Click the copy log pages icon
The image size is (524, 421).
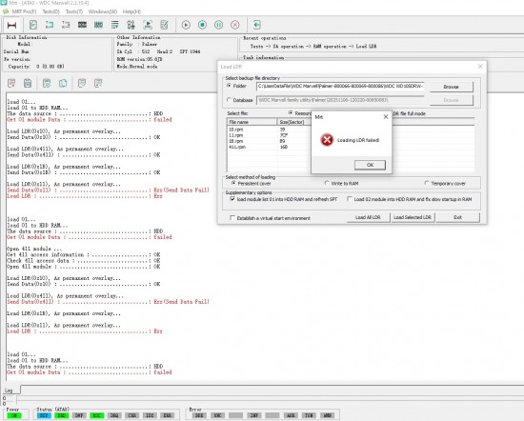(x=63, y=83)
